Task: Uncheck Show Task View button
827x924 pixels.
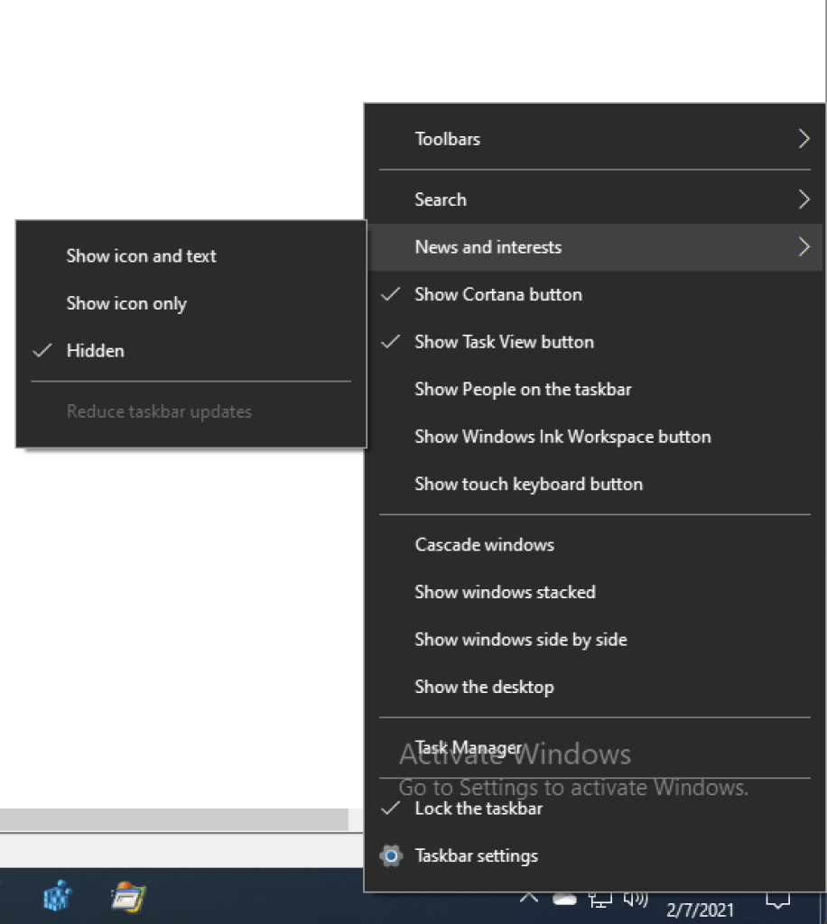Action: (504, 342)
